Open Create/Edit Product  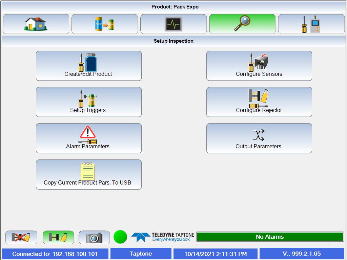point(88,66)
